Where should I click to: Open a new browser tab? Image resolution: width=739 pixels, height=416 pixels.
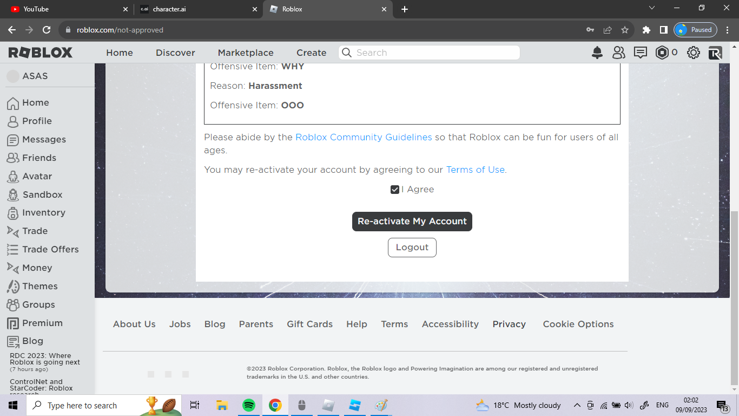pyautogui.click(x=405, y=9)
